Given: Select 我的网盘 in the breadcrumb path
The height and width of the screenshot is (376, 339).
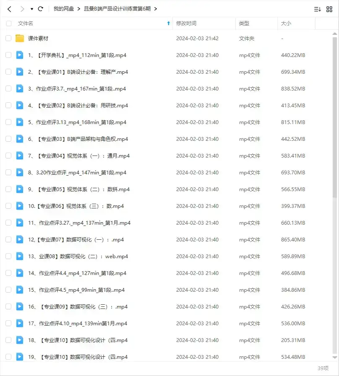Looking at the screenshot, I should coord(63,8).
